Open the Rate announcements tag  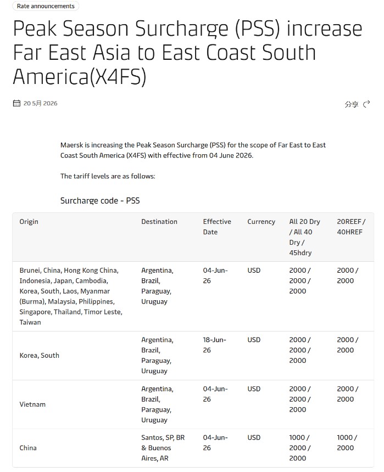[46, 6]
